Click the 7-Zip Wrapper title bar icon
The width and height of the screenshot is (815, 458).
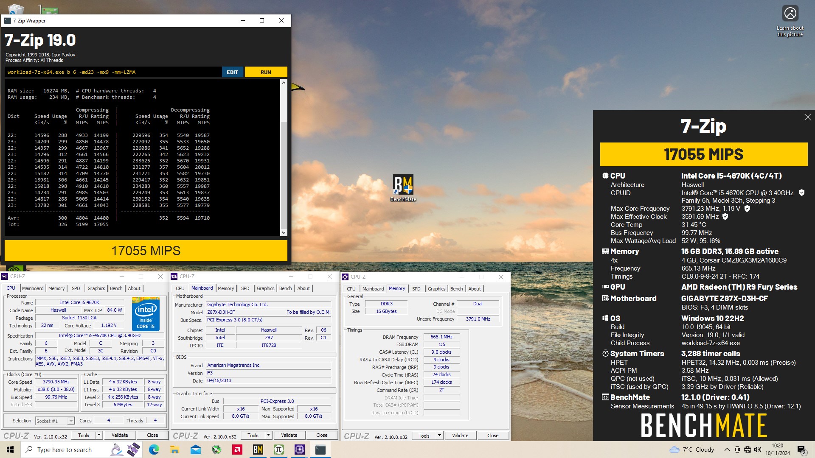pos(8,20)
